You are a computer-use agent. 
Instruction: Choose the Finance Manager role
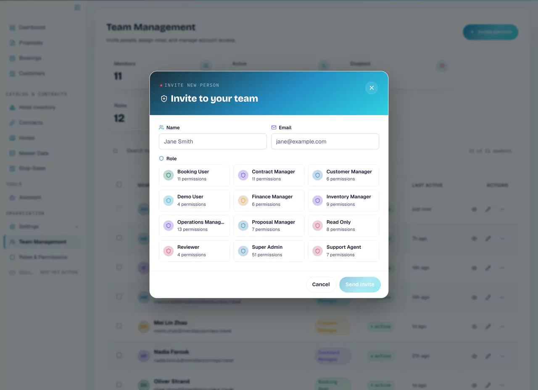[269, 200]
